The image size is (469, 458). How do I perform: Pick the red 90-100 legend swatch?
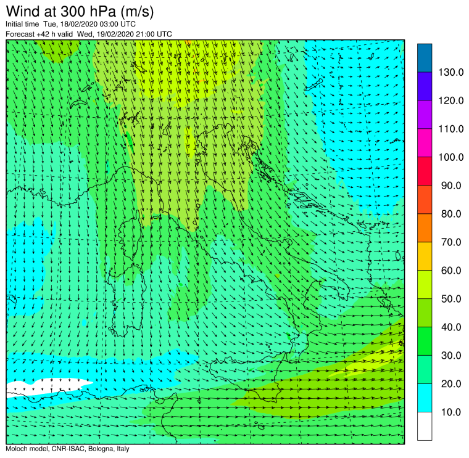pos(425,171)
